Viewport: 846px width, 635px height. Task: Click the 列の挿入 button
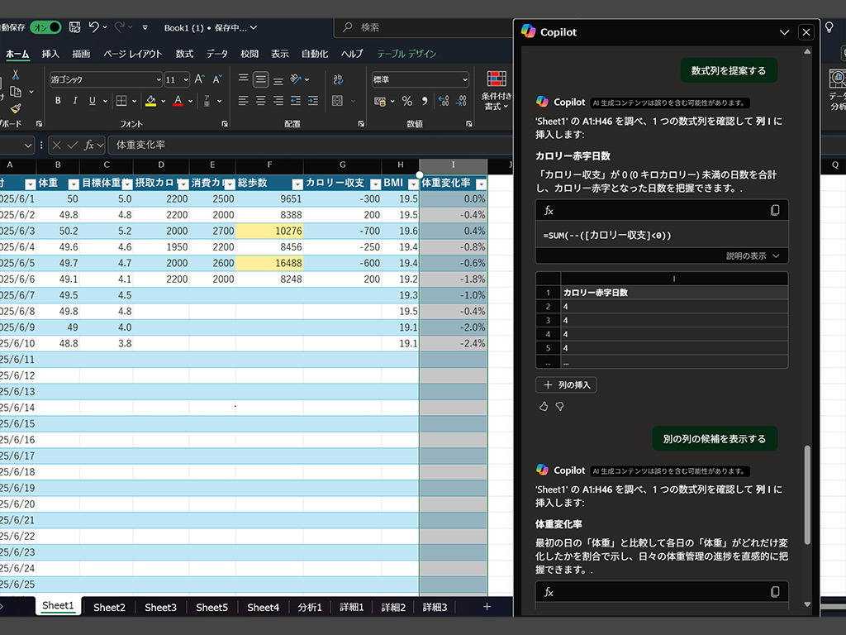566,385
